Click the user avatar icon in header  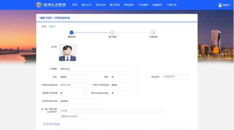tap(220, 5)
